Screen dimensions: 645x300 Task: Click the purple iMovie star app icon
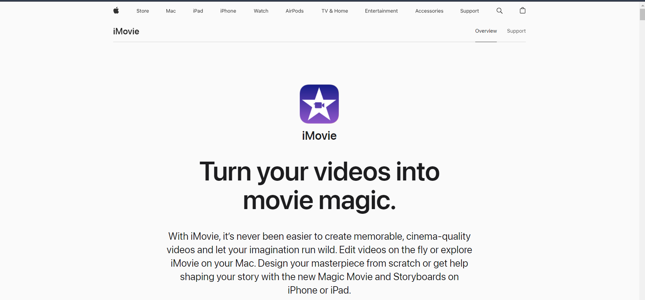(319, 104)
